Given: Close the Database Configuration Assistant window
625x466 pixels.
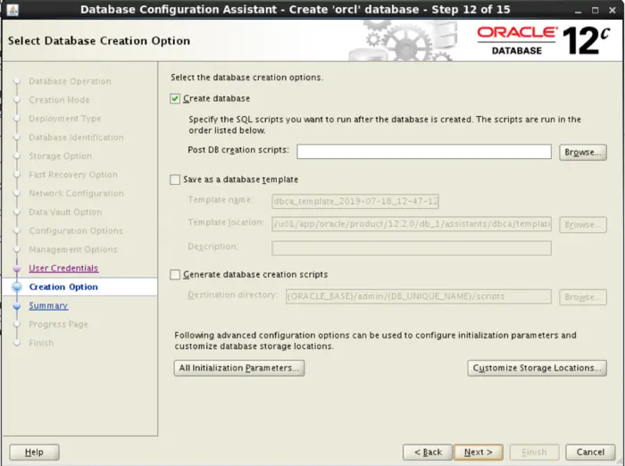Looking at the screenshot, I should coord(612,11).
